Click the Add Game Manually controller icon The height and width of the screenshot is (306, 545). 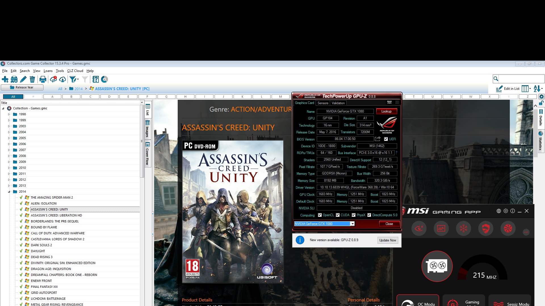click(x=14, y=79)
